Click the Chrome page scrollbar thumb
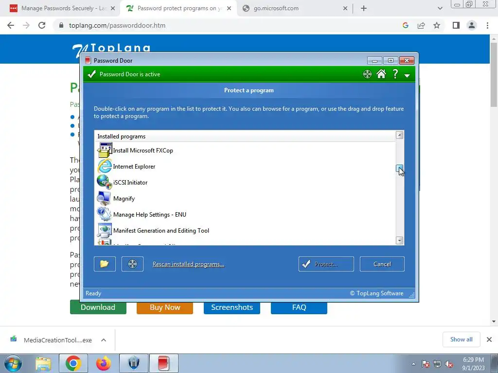 [494, 74]
